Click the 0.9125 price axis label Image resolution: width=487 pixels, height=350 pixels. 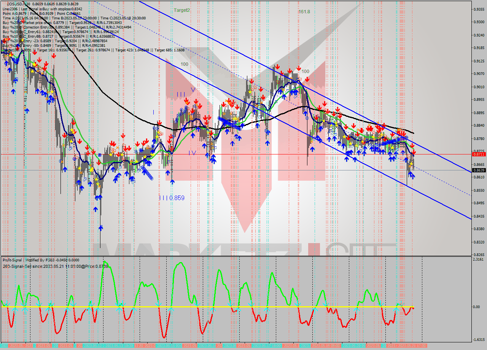478,61
